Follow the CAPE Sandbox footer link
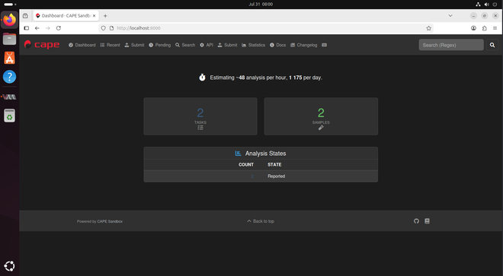Viewport: 503px width, 276px height. (x=110, y=221)
